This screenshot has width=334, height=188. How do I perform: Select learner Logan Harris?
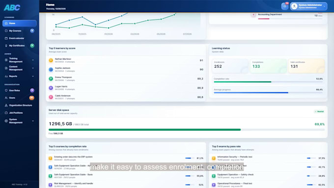tap(126, 88)
